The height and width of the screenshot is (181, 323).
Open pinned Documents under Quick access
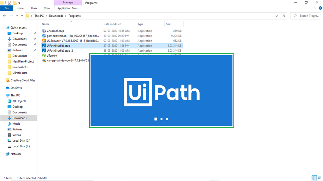tap(20, 44)
